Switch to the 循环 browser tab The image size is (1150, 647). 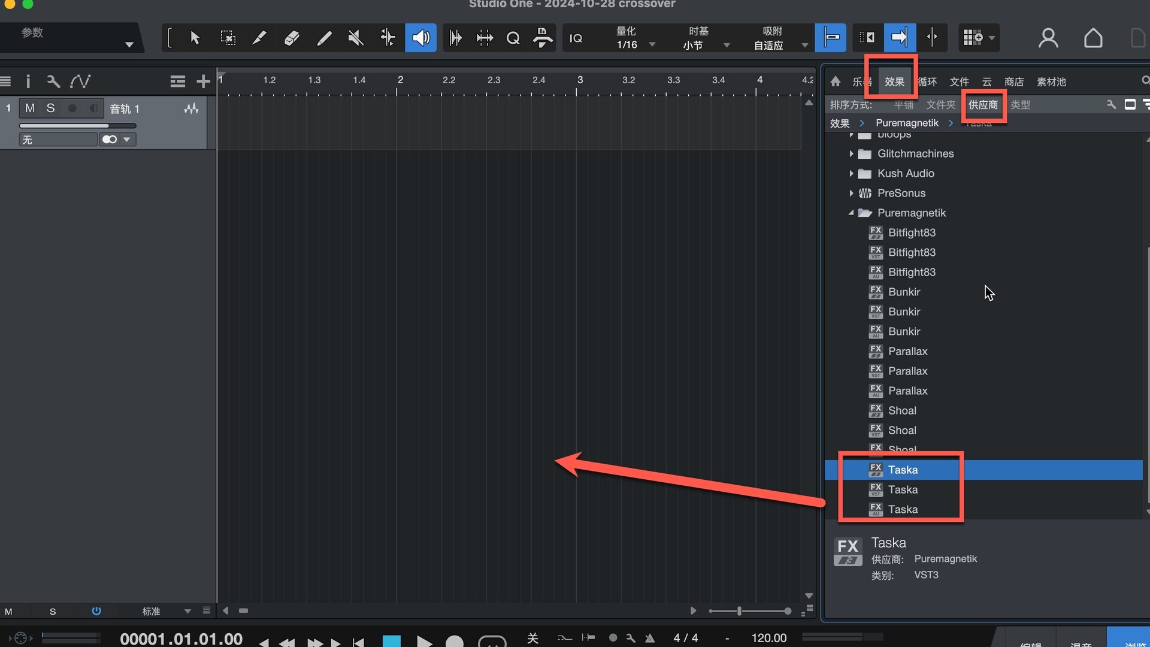pos(927,81)
